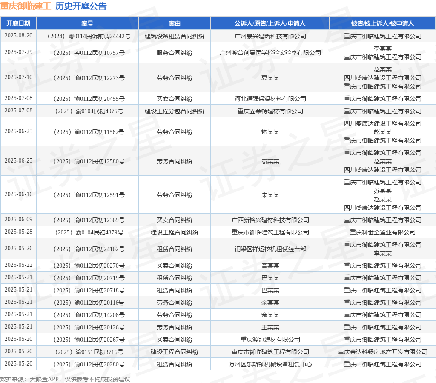Image resolution: width=436 pixels, height=383 pixels.
Task: Click defendant 重庆金达科畅房地产开发有限公司
Action: point(383,352)
